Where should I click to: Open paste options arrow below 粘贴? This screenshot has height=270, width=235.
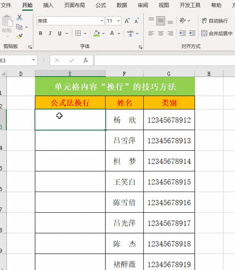(7, 36)
